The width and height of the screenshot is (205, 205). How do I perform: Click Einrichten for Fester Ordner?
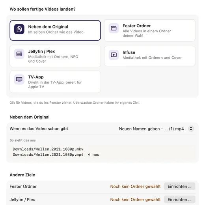[179, 186]
